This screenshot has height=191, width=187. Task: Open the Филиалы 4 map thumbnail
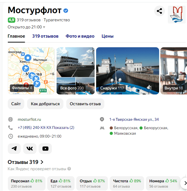(31, 71)
